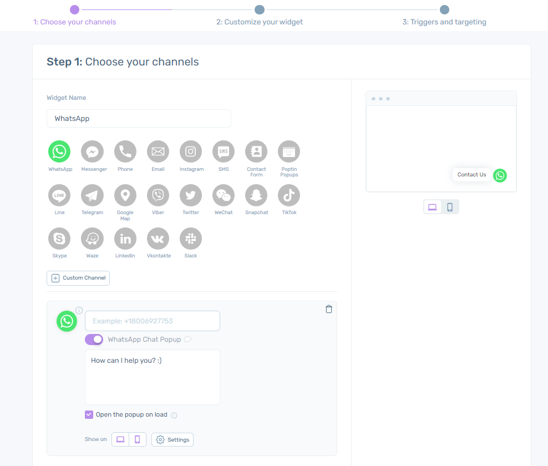Viewport: 548px width, 466px height.
Task: Add the Twitter channel
Action: click(x=191, y=195)
